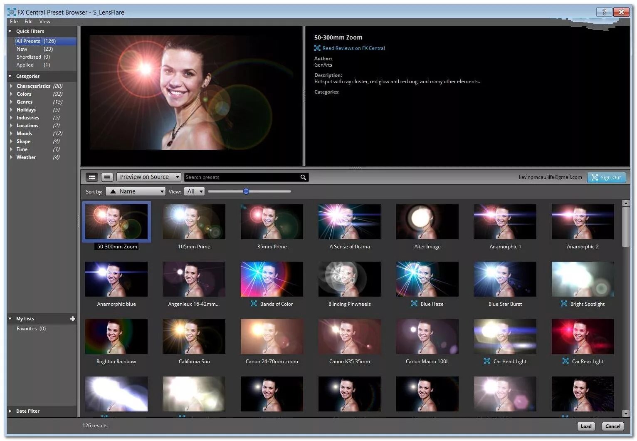Click the FX Central badge beside Bands of Color
This screenshot has height=441, width=637.
tap(254, 304)
